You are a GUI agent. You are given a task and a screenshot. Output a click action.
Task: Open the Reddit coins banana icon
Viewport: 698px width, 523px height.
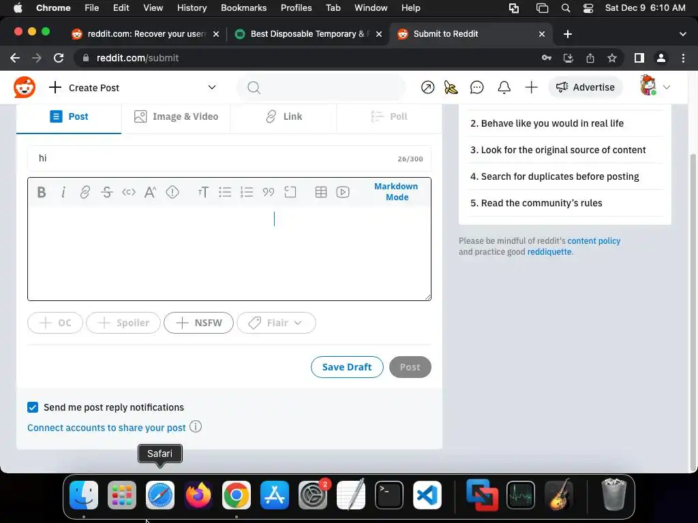(451, 87)
